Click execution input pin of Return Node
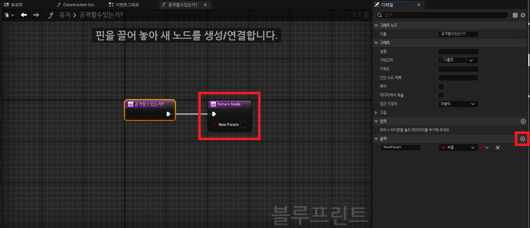Image resolution: width=530 pixels, height=228 pixels. pyautogui.click(x=214, y=114)
